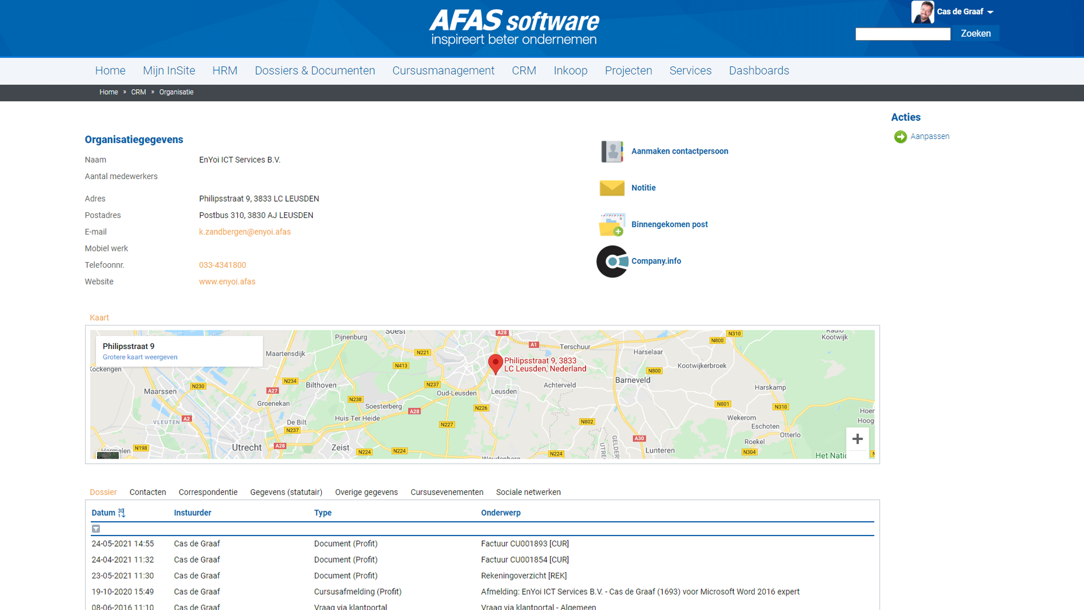This screenshot has width=1084, height=610.
Task: Open the CRM menu
Action: pos(524,71)
